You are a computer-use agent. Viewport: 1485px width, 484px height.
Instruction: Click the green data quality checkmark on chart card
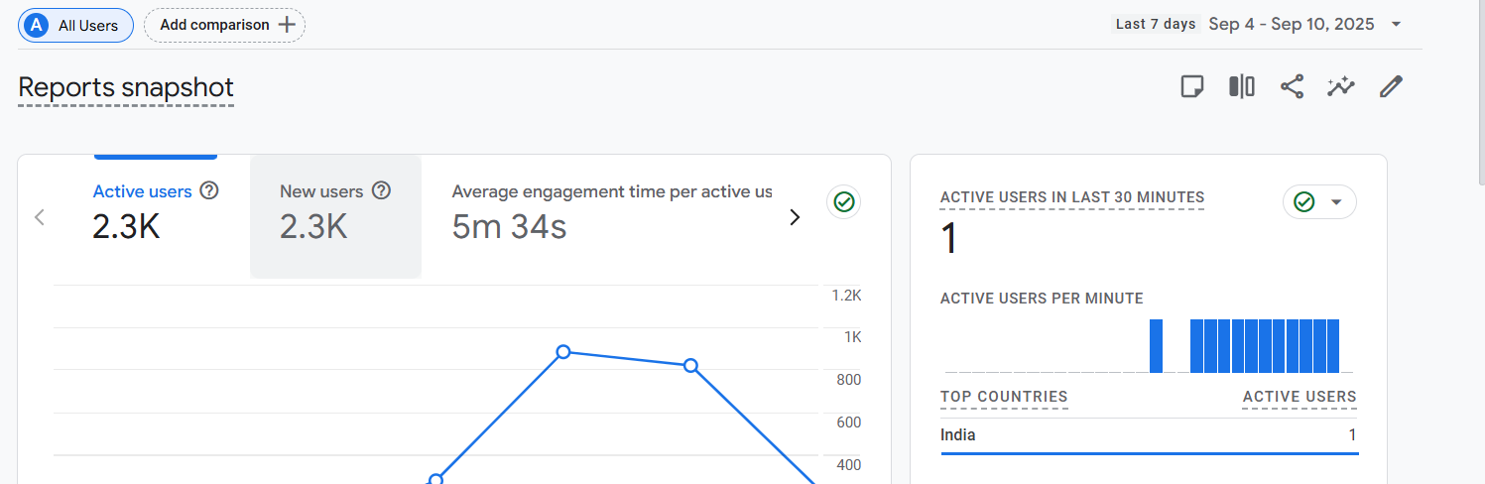click(843, 202)
